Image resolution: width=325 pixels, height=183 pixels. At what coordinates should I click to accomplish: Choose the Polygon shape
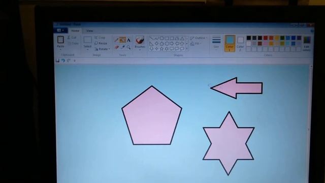tap(177, 39)
